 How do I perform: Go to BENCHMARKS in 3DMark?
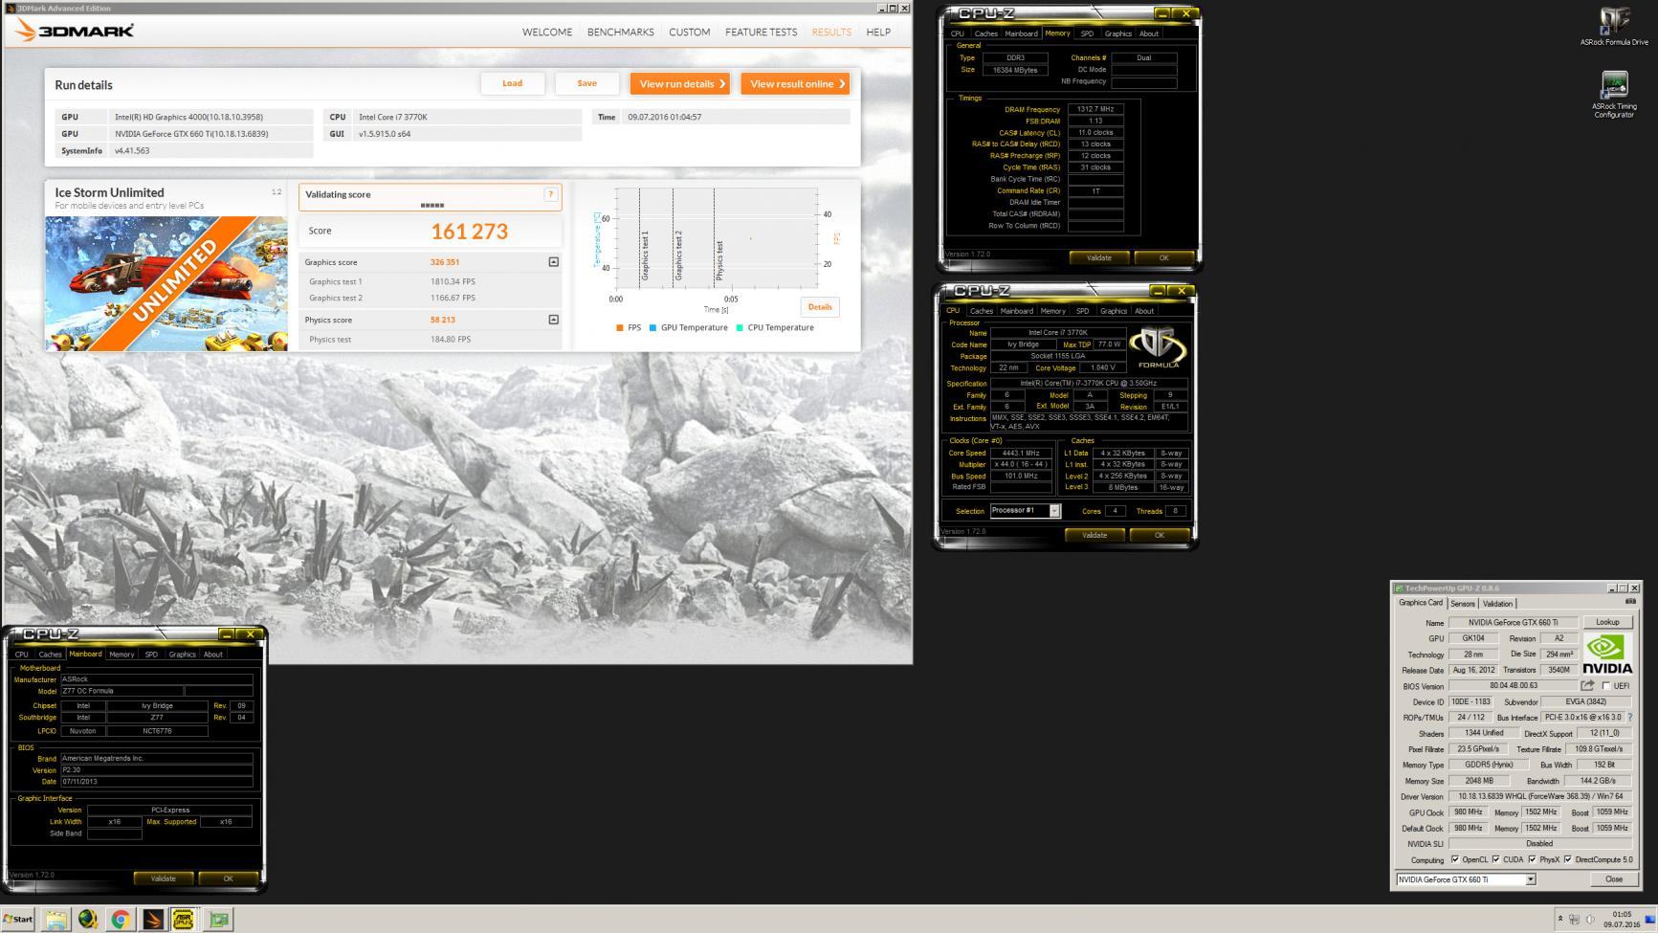click(621, 32)
